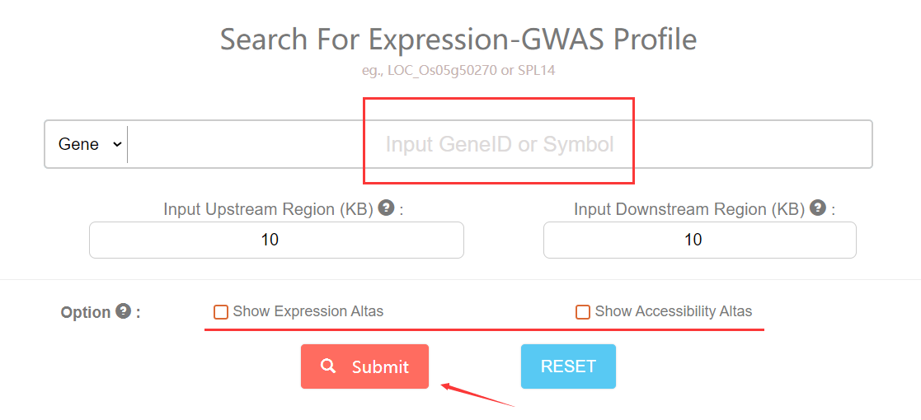
Task: Submit the Expression-GWAS search
Action: tap(364, 366)
